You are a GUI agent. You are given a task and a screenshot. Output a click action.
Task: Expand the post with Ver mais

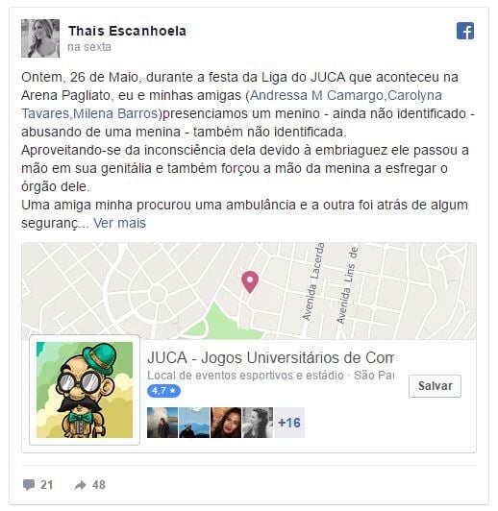click(x=119, y=223)
